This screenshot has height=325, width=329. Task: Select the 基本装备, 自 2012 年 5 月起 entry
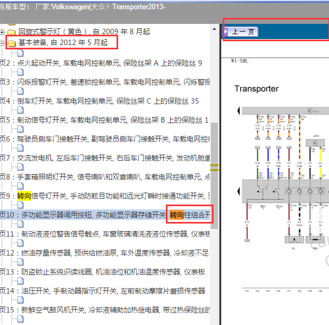[x=63, y=42]
